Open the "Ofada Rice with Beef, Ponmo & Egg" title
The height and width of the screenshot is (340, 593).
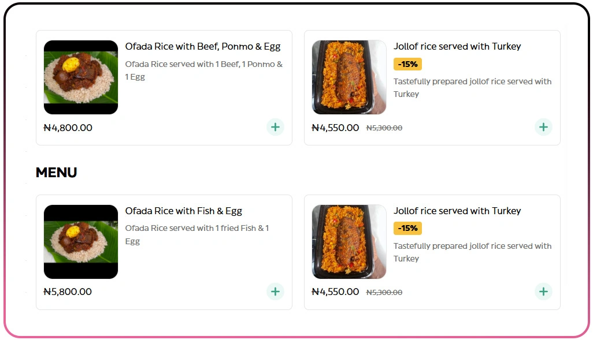(x=203, y=47)
